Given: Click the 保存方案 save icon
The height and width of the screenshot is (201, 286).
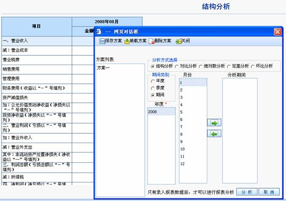Looking at the screenshot, I should pyautogui.click(x=102, y=41).
